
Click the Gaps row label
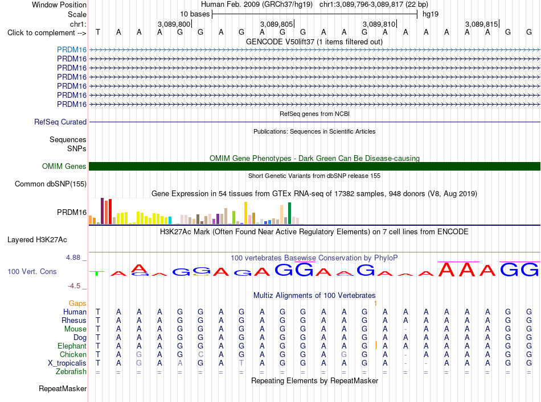tap(77, 303)
